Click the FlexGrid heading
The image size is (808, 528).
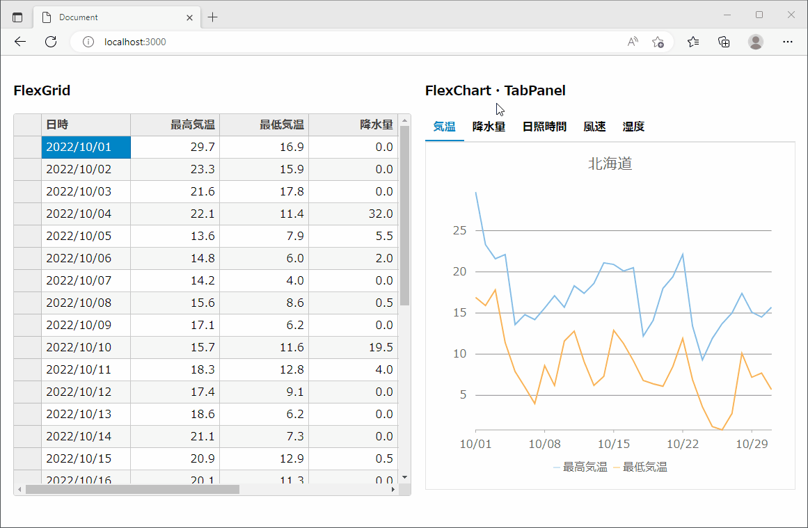coord(42,90)
